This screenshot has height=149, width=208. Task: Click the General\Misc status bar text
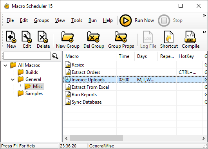pyautogui.click(x=101, y=146)
